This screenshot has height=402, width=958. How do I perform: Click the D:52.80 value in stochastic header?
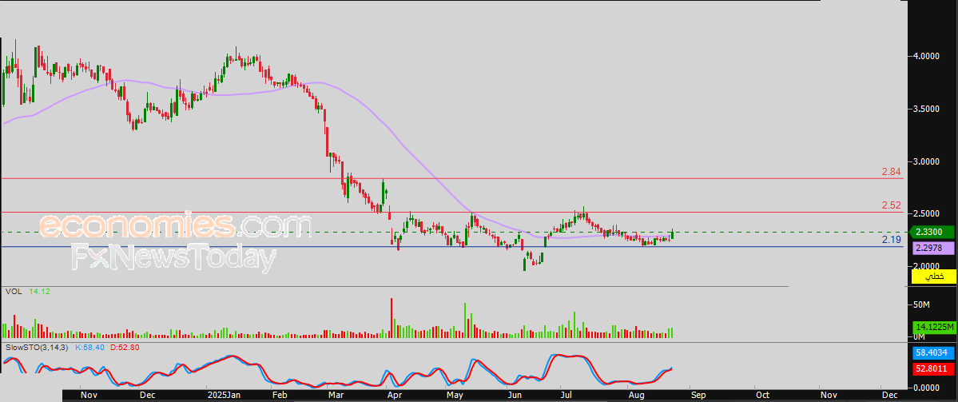click(123, 347)
